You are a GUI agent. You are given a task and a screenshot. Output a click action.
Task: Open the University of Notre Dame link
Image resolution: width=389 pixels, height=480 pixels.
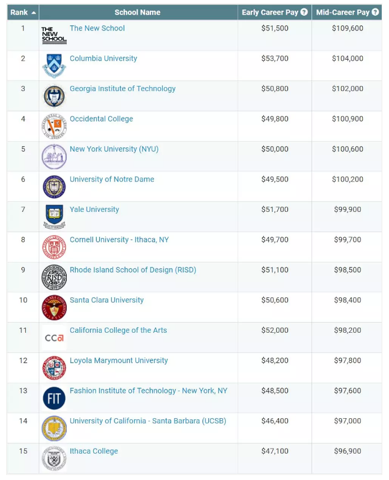(x=112, y=179)
